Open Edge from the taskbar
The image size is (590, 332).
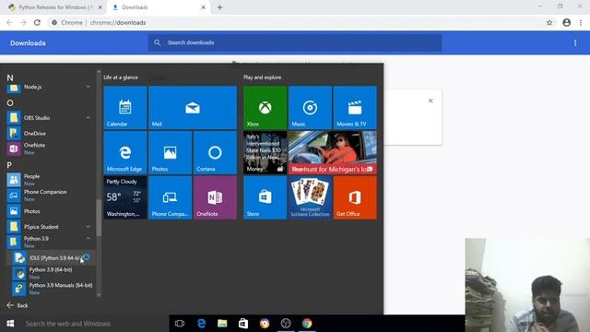click(201, 324)
